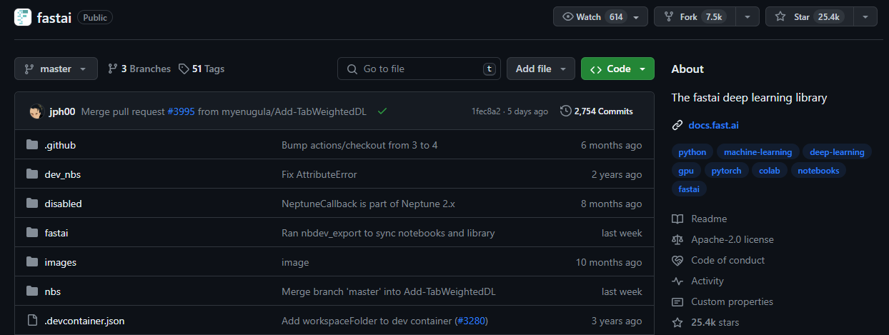The image size is (889, 335).
Task: Open the 'Fix AttributeError' commit message
Action: click(x=319, y=174)
